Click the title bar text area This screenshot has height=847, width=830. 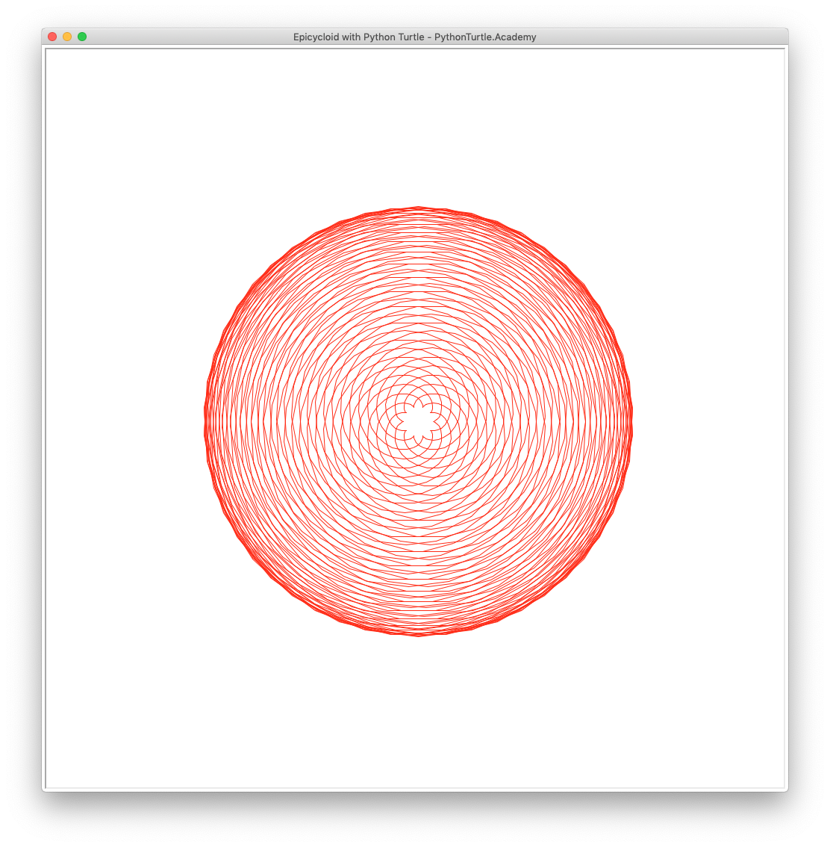click(415, 37)
